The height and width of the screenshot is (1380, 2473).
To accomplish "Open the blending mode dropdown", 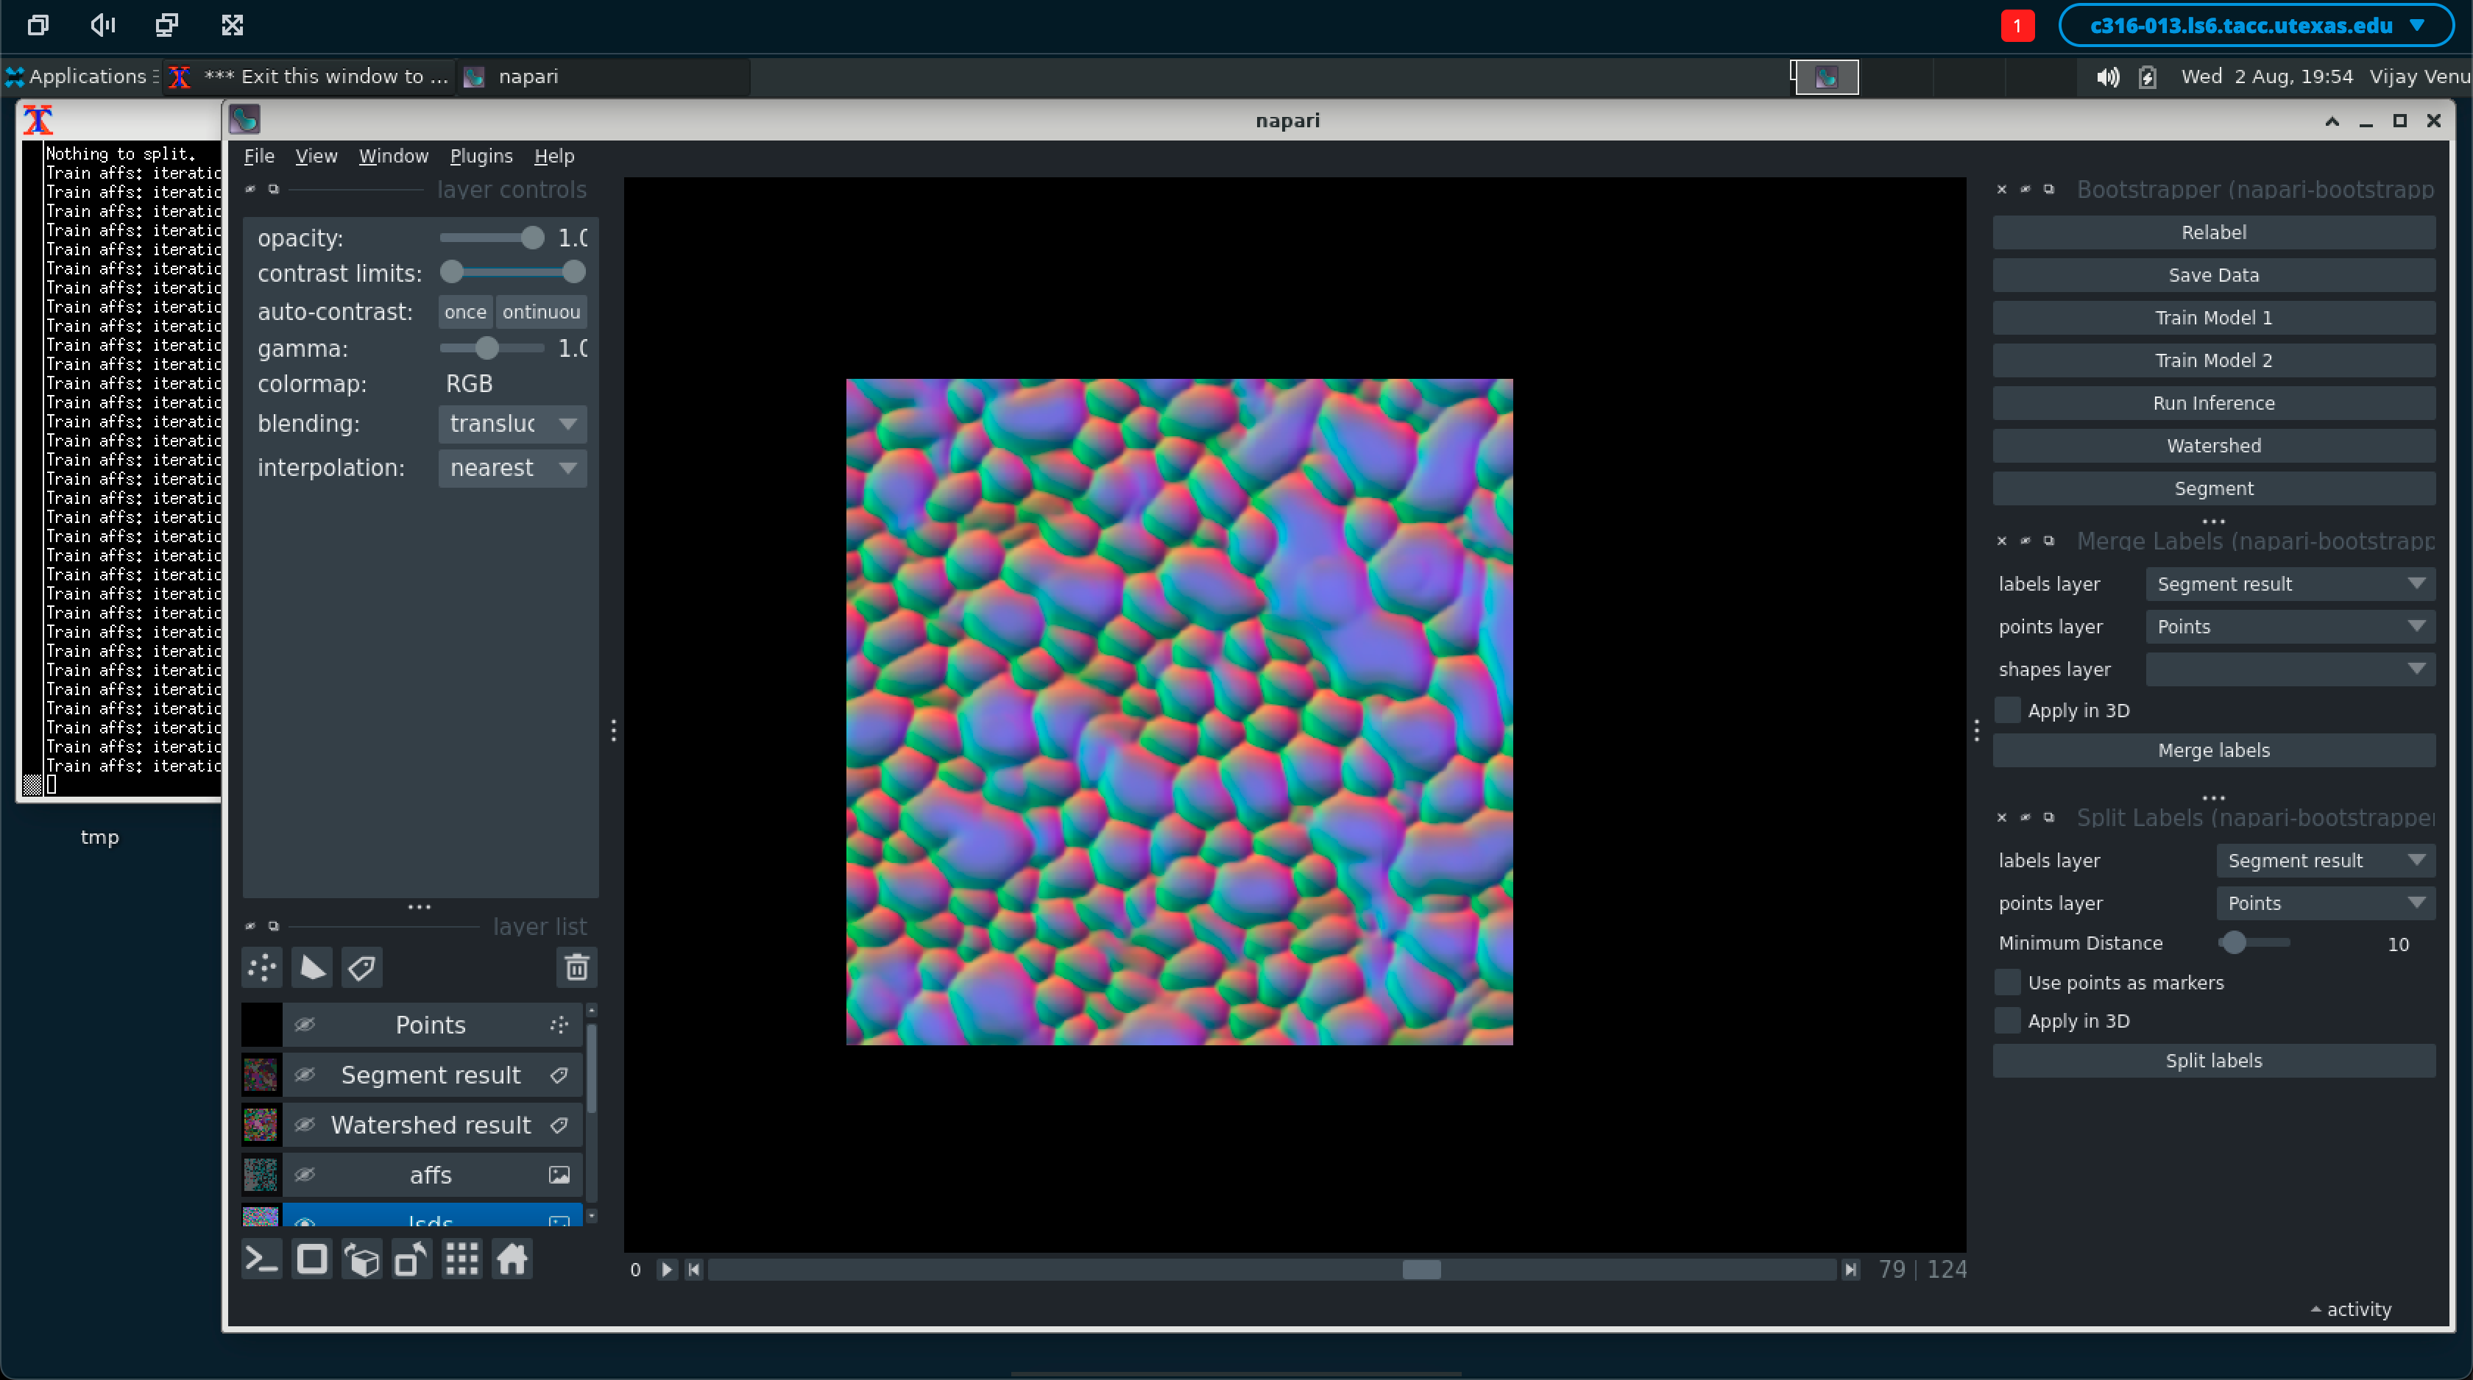I will pos(512,423).
